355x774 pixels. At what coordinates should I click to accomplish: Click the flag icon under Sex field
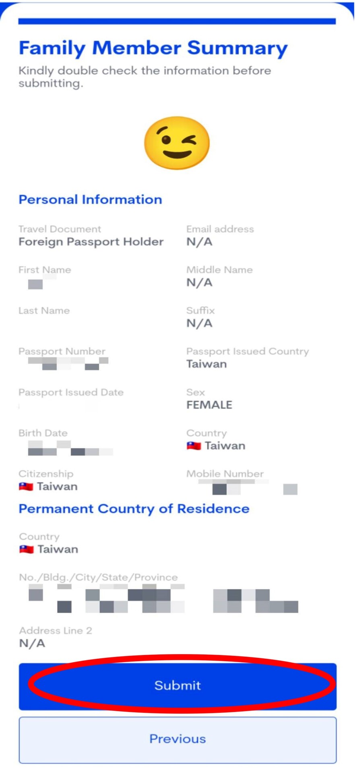(x=194, y=446)
